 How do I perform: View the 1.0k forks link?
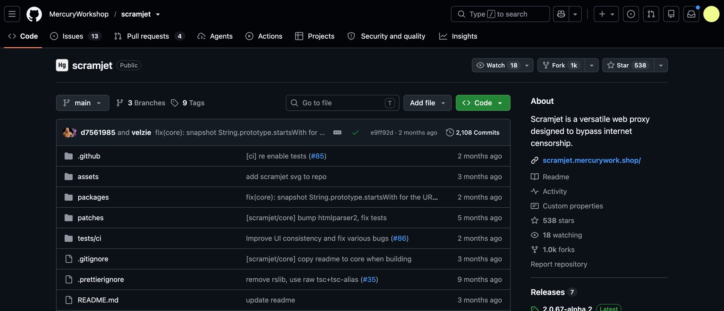click(x=559, y=250)
